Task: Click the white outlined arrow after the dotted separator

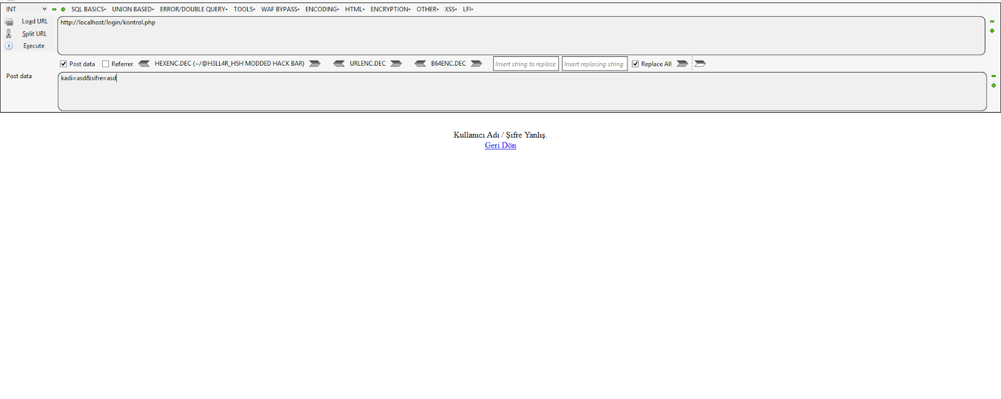Action: [700, 64]
